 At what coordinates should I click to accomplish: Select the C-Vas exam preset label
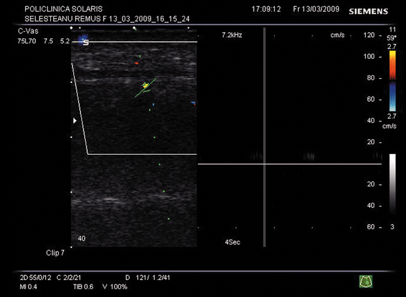(x=28, y=32)
